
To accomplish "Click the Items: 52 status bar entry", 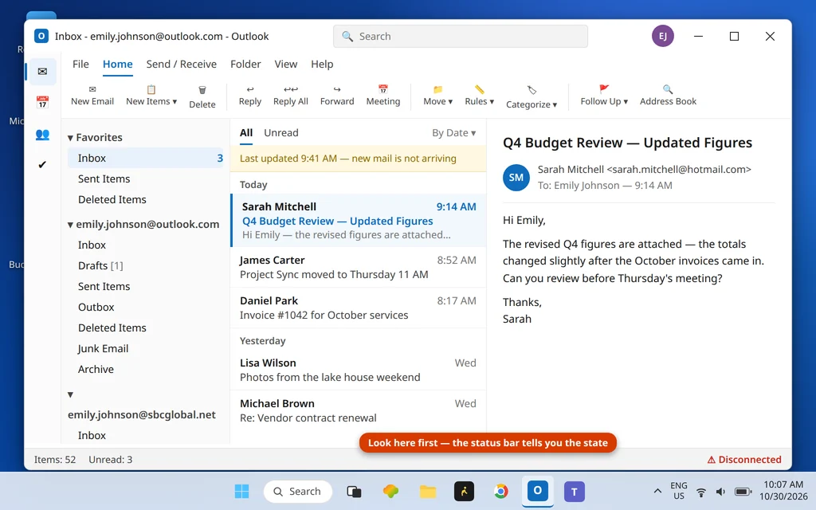I will point(55,460).
